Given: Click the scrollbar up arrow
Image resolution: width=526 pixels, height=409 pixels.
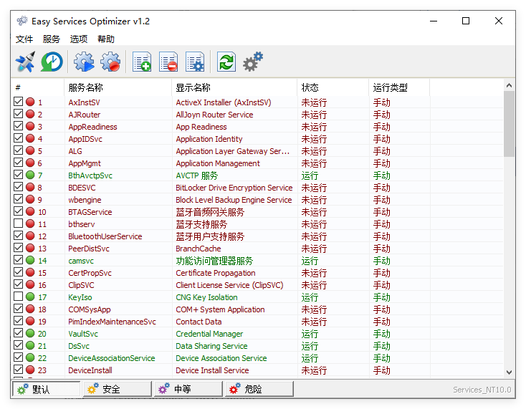Looking at the screenshot, I should [x=509, y=85].
